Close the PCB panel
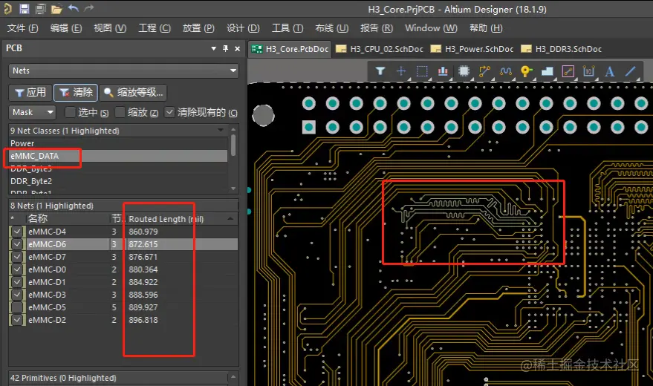The width and height of the screenshot is (653, 386). click(x=238, y=49)
